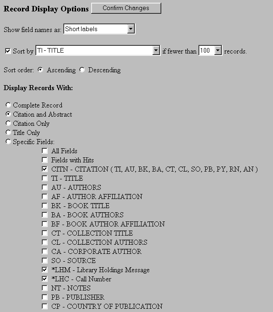Select Descending sort order
This screenshot has width=273, height=312.
(x=82, y=70)
